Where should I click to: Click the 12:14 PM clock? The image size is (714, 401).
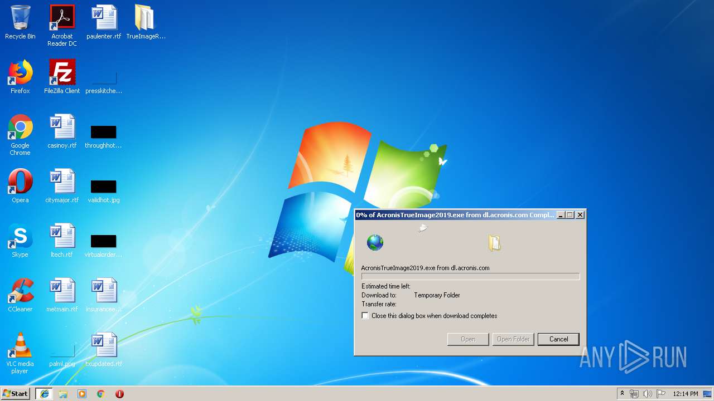[686, 394]
